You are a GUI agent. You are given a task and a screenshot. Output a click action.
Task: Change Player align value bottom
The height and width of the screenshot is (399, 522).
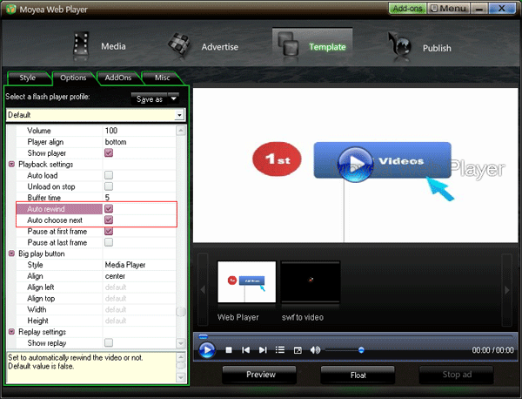click(139, 142)
